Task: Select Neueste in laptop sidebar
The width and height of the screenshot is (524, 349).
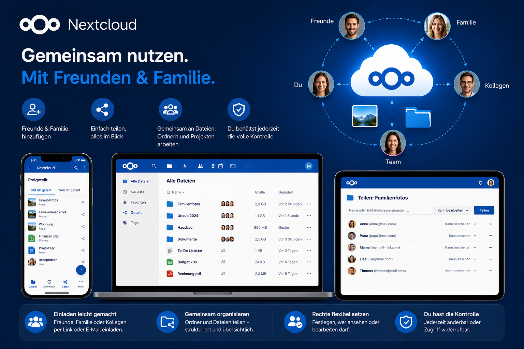Action: [x=134, y=192]
